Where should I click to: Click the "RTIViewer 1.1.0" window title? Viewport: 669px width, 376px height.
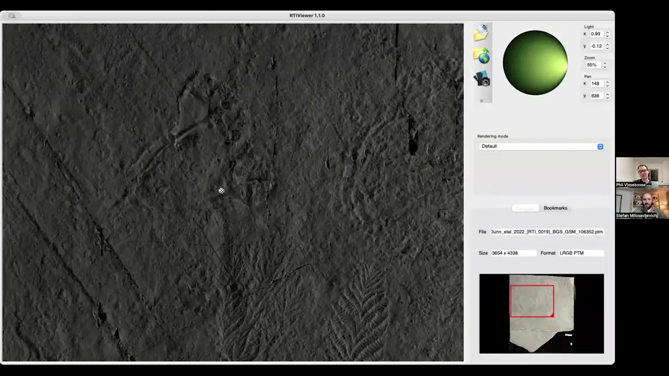point(307,16)
